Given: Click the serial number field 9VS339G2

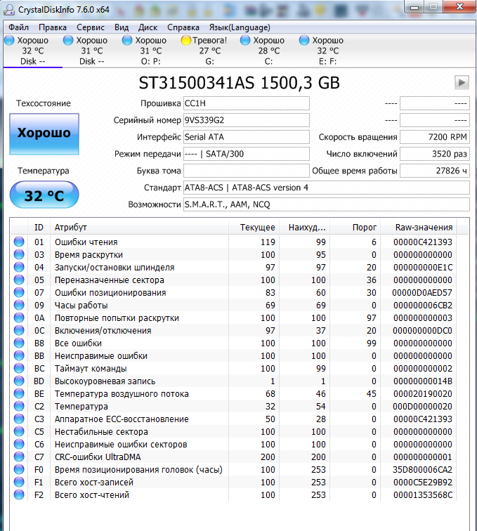Looking at the screenshot, I should [247, 120].
